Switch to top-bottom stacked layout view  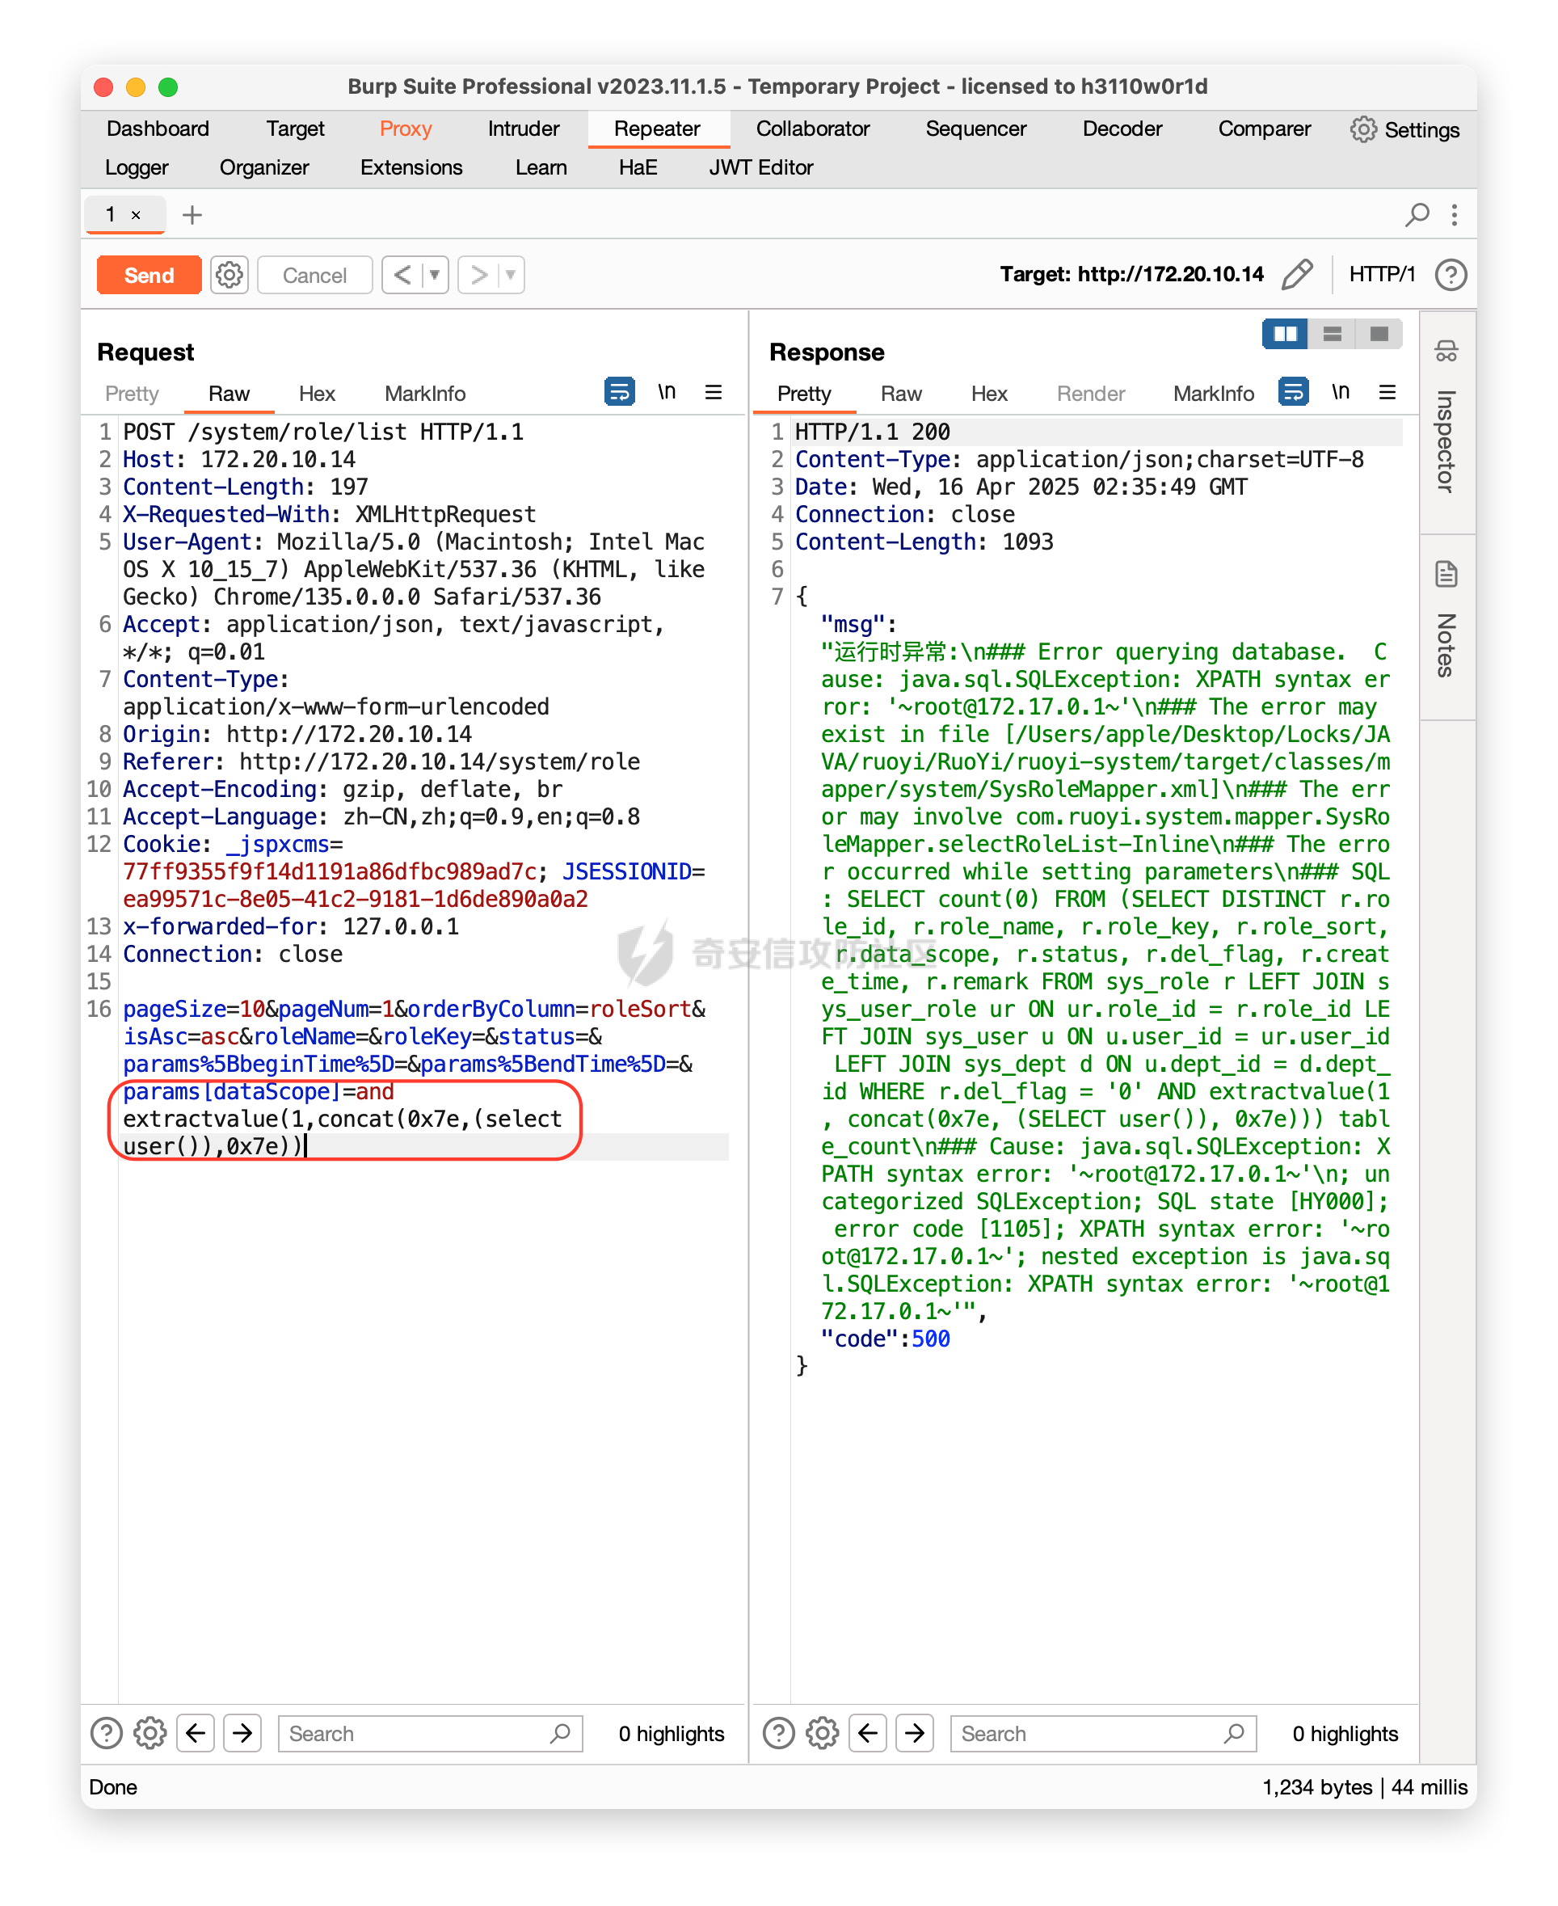(x=1332, y=334)
